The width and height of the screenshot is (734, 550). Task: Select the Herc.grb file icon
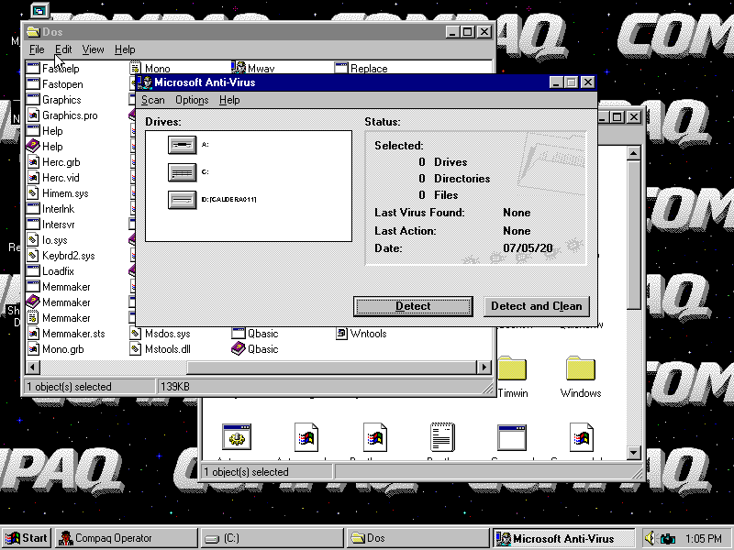click(x=33, y=162)
